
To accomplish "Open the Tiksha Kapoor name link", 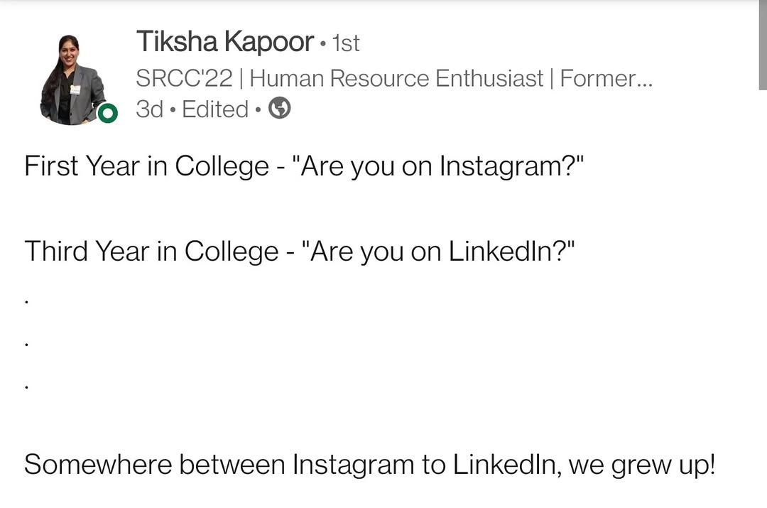I will [224, 42].
